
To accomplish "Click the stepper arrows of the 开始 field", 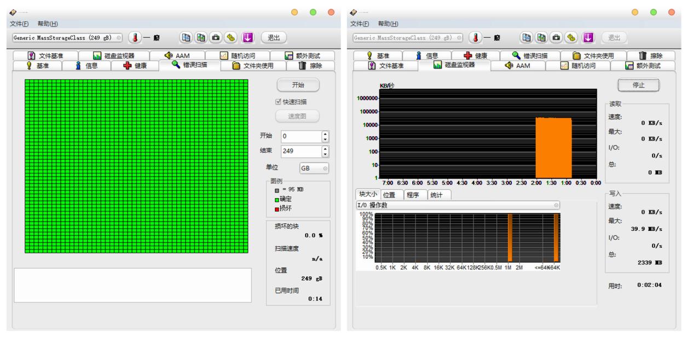I will click(325, 136).
